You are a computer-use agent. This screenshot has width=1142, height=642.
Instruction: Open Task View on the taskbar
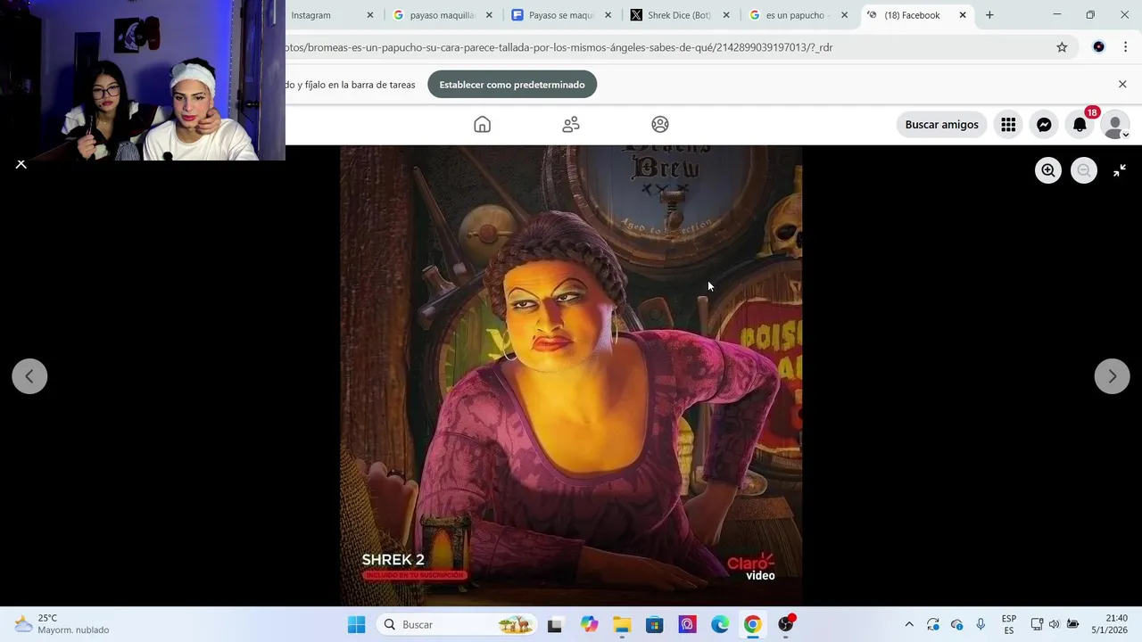[555, 625]
